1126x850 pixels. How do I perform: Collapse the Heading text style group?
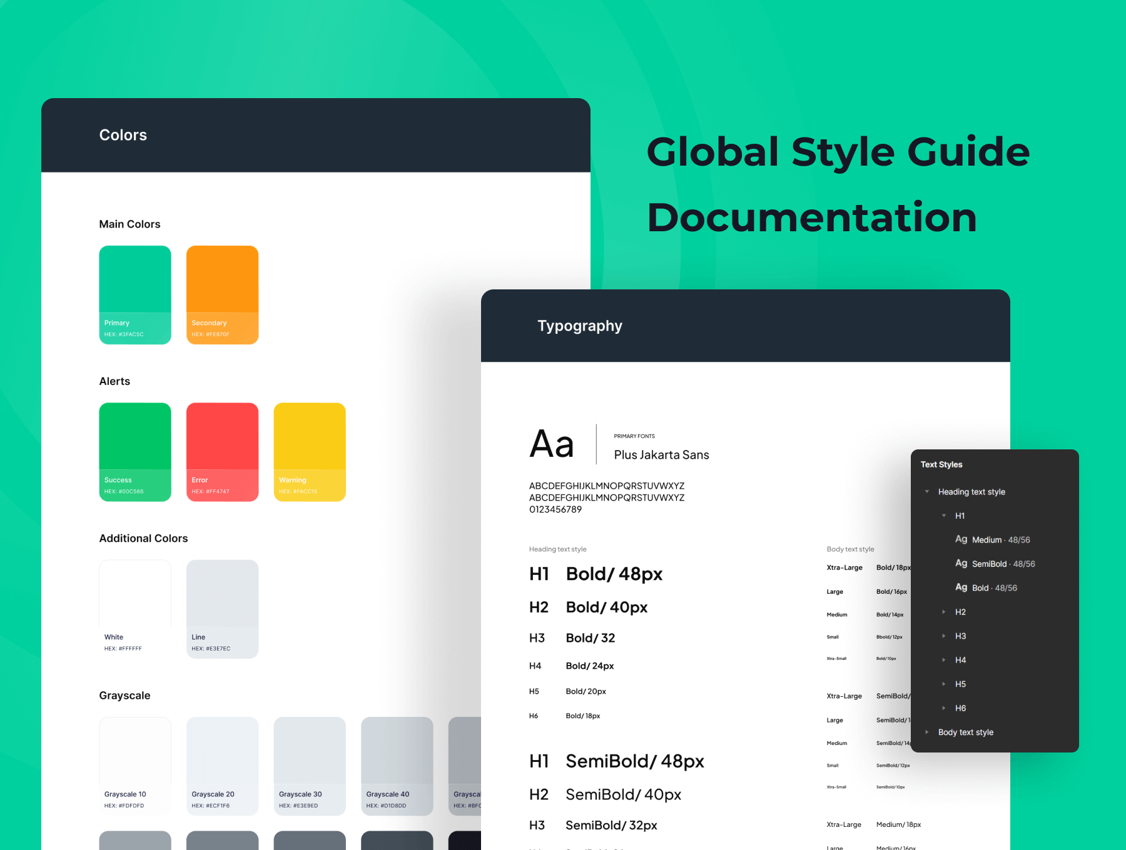point(927,492)
